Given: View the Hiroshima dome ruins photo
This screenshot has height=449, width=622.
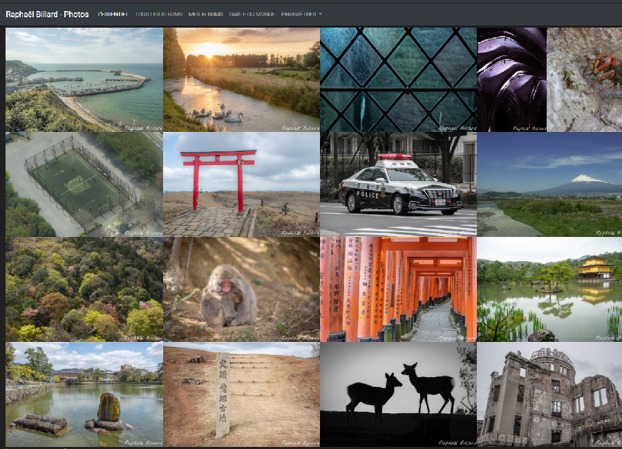Looking at the screenshot, I should coord(549,394).
